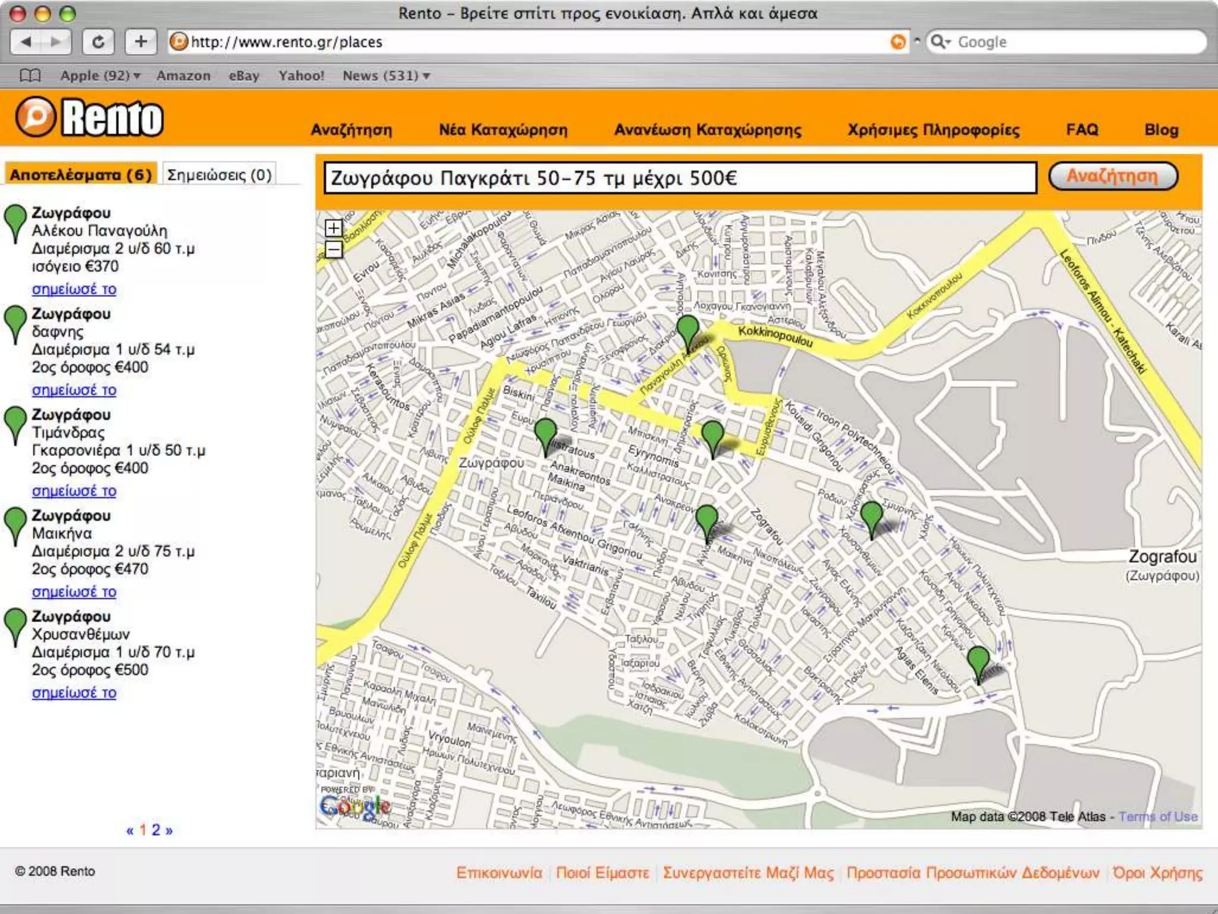The image size is (1218, 914).
Task: Open the Blog menu item
Action: pos(1162,130)
